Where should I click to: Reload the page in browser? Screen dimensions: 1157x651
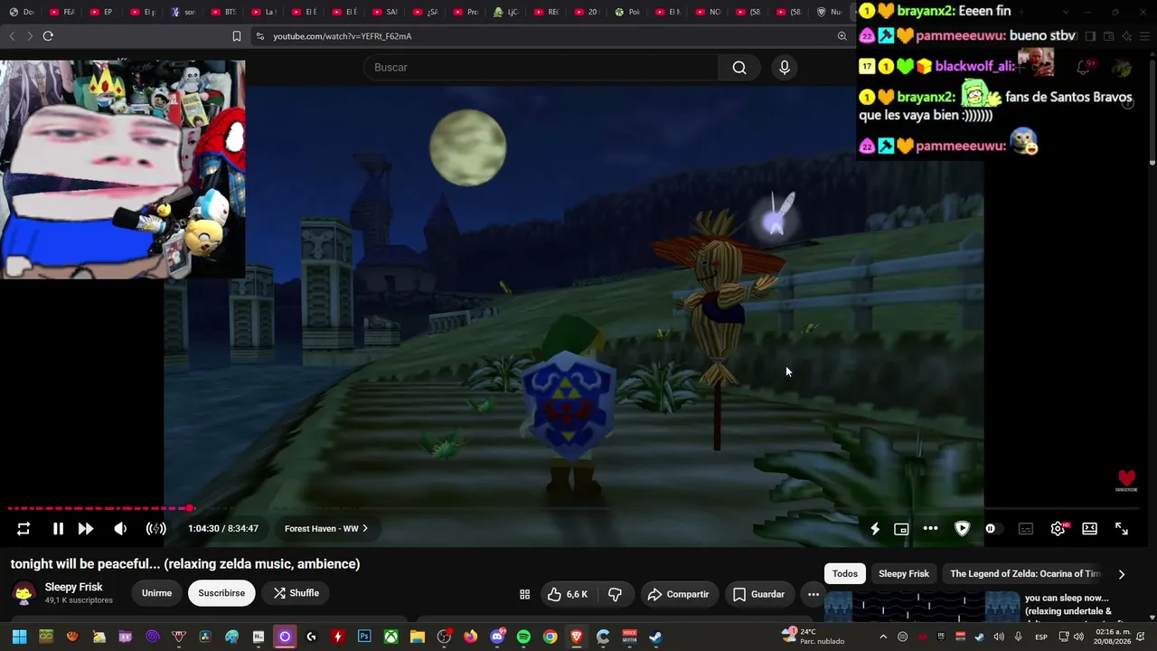coord(48,36)
